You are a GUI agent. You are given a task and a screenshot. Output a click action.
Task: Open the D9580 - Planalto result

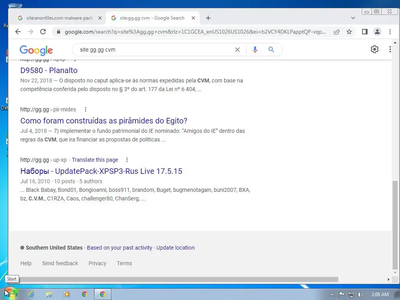[x=49, y=70]
